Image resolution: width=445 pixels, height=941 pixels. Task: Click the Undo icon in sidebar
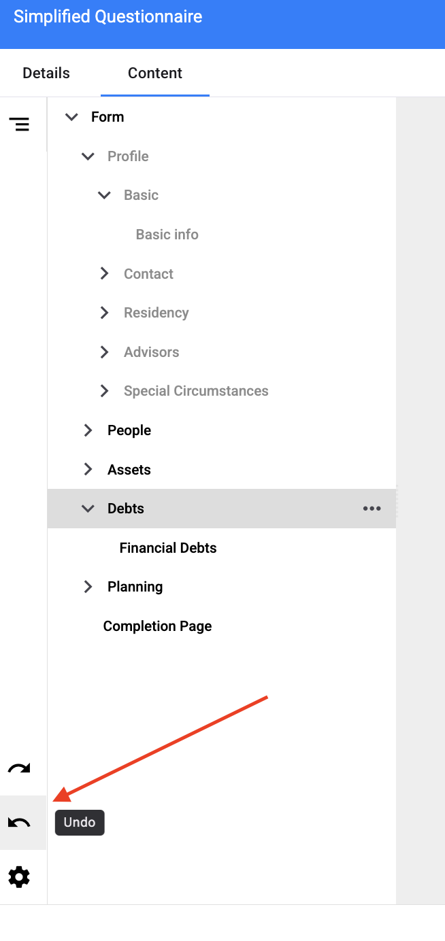pos(19,823)
